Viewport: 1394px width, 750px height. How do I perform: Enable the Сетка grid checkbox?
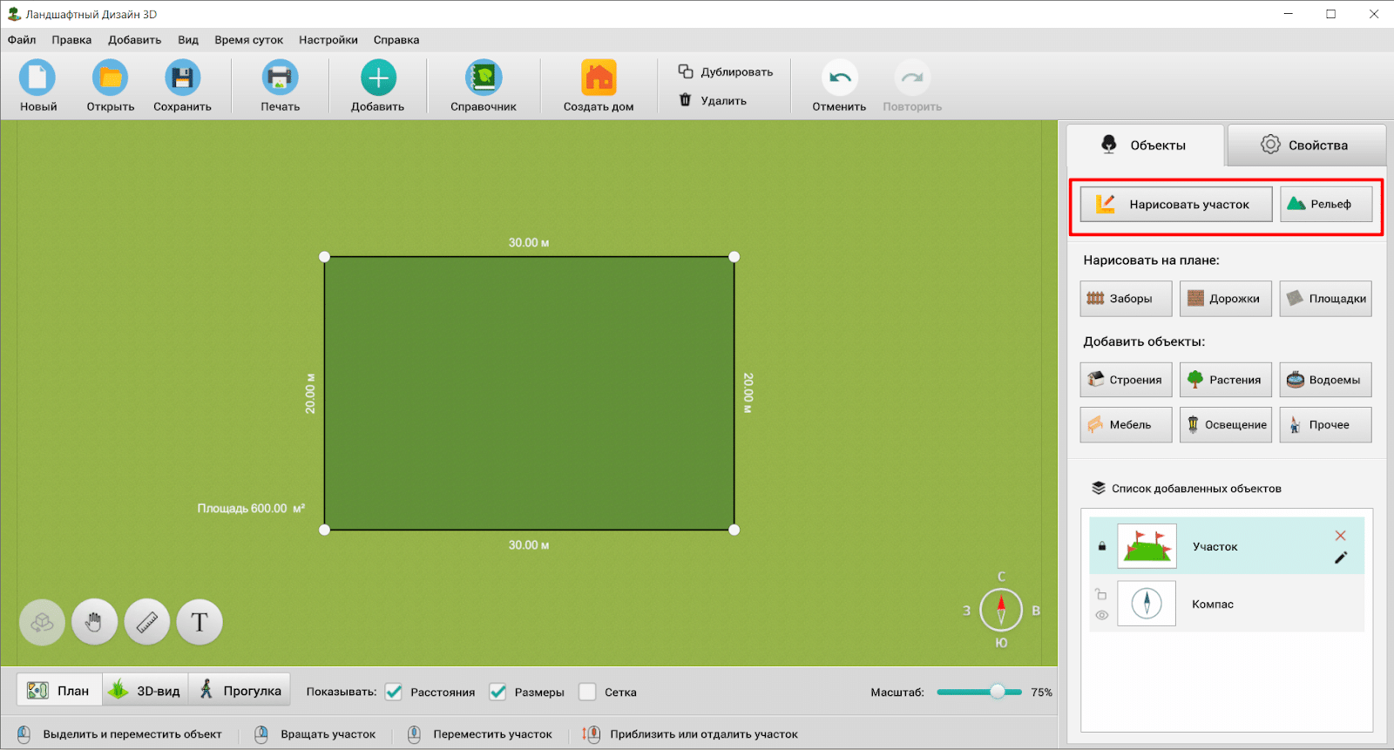(x=588, y=692)
